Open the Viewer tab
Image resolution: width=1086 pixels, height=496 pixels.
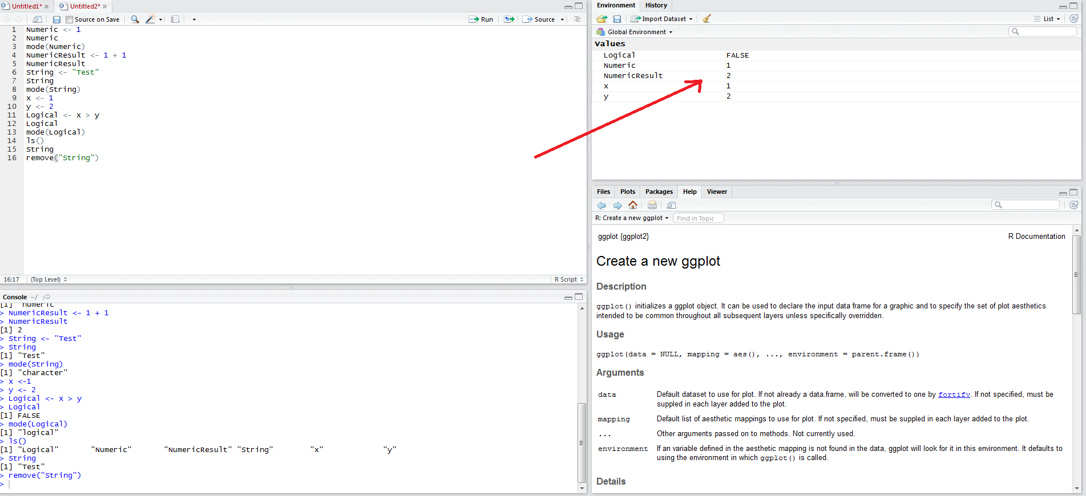tap(717, 192)
